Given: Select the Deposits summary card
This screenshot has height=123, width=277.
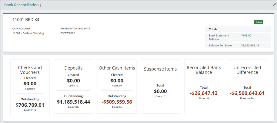Looking at the screenshot, I should point(73,87).
